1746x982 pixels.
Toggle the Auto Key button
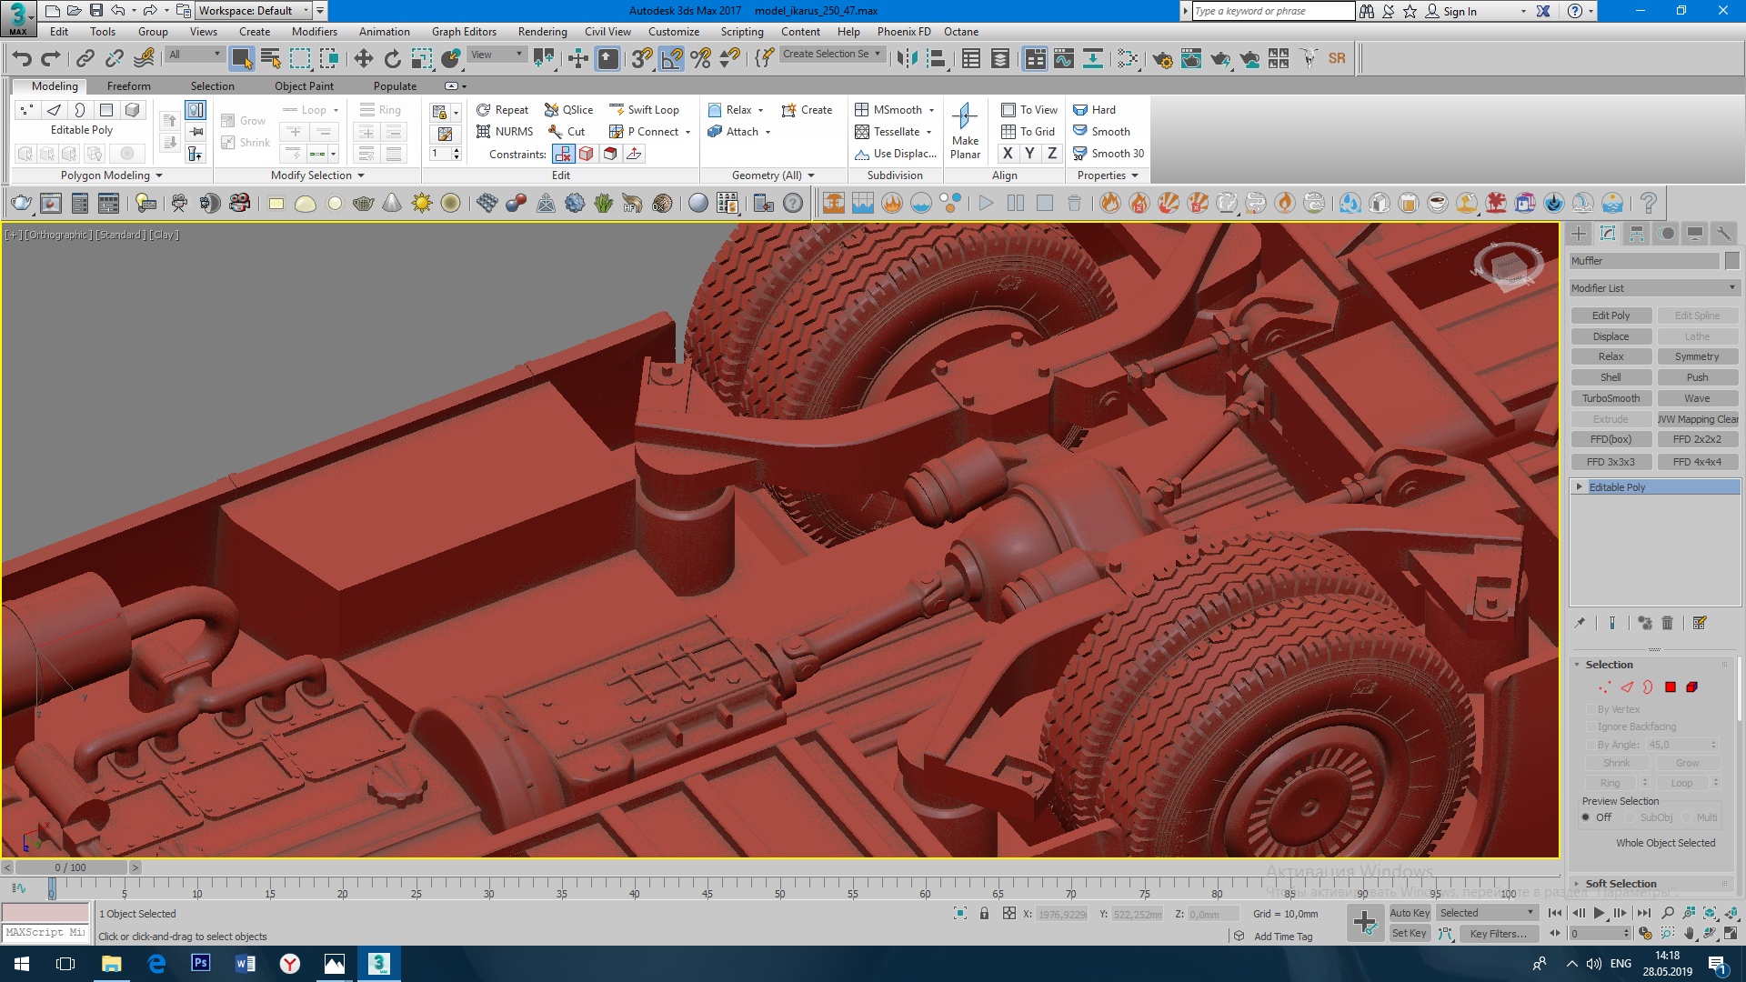[1409, 913]
